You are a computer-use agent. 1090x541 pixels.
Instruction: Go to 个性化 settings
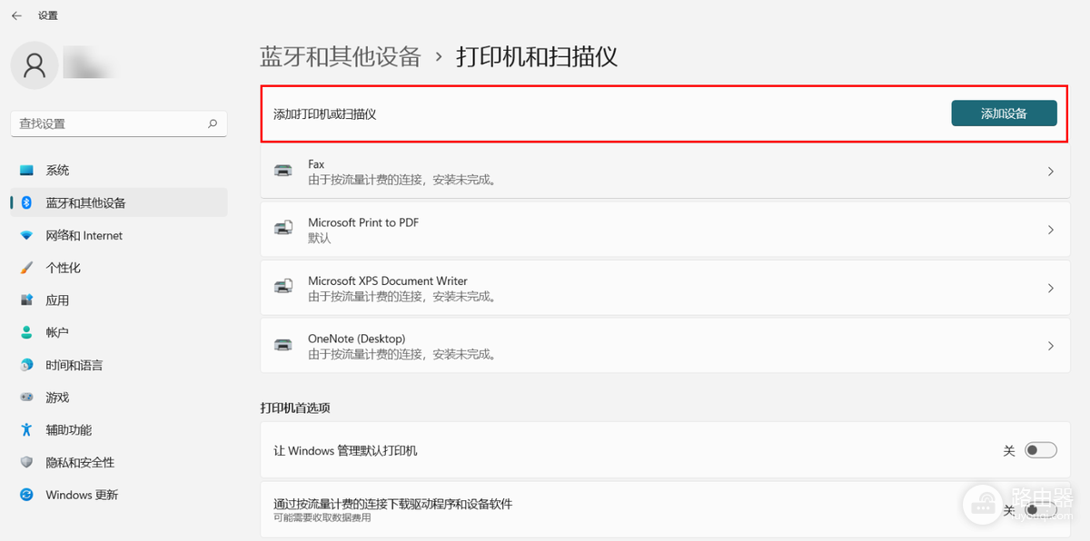pos(119,268)
